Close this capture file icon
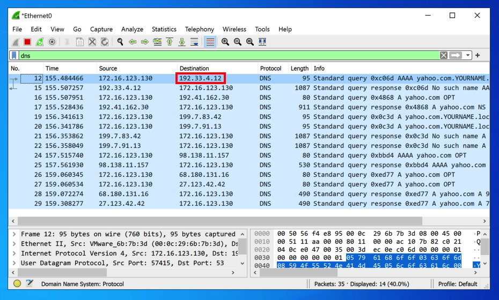The image size is (499, 300). pyautogui.click(x=92, y=42)
